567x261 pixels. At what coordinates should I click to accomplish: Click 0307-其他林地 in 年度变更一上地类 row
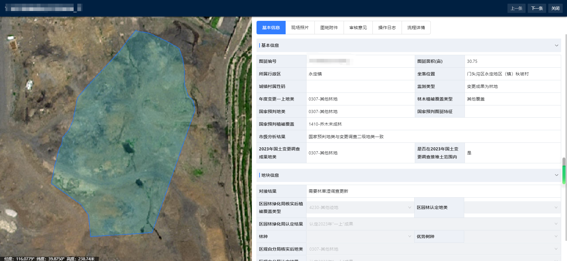tap(323, 99)
